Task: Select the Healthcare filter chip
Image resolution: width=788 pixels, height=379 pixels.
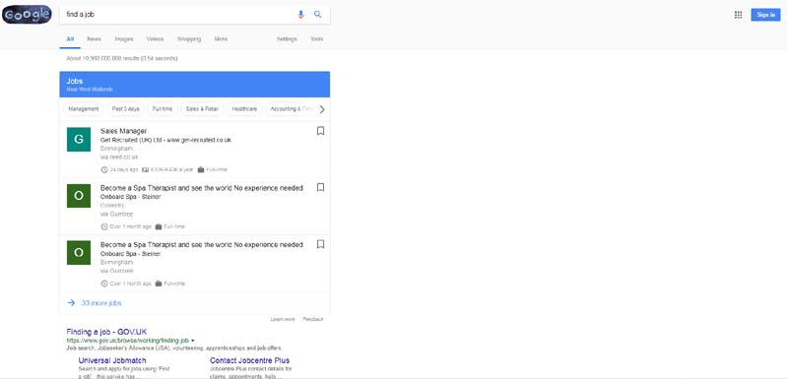Action: [244, 109]
